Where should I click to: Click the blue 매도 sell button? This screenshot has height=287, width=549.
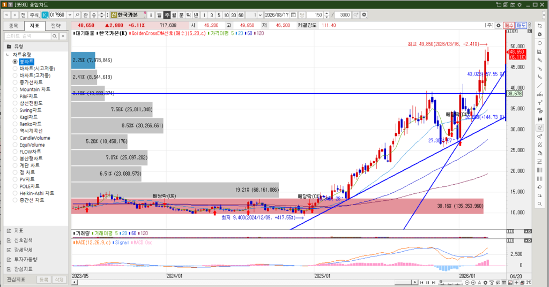521,25
